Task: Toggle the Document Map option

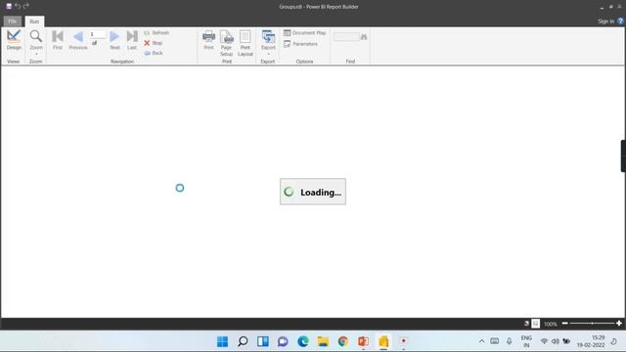Action: pos(304,32)
